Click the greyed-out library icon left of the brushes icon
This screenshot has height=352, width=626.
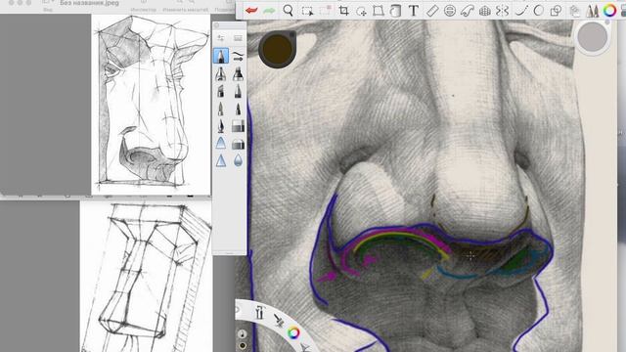pos(574,11)
